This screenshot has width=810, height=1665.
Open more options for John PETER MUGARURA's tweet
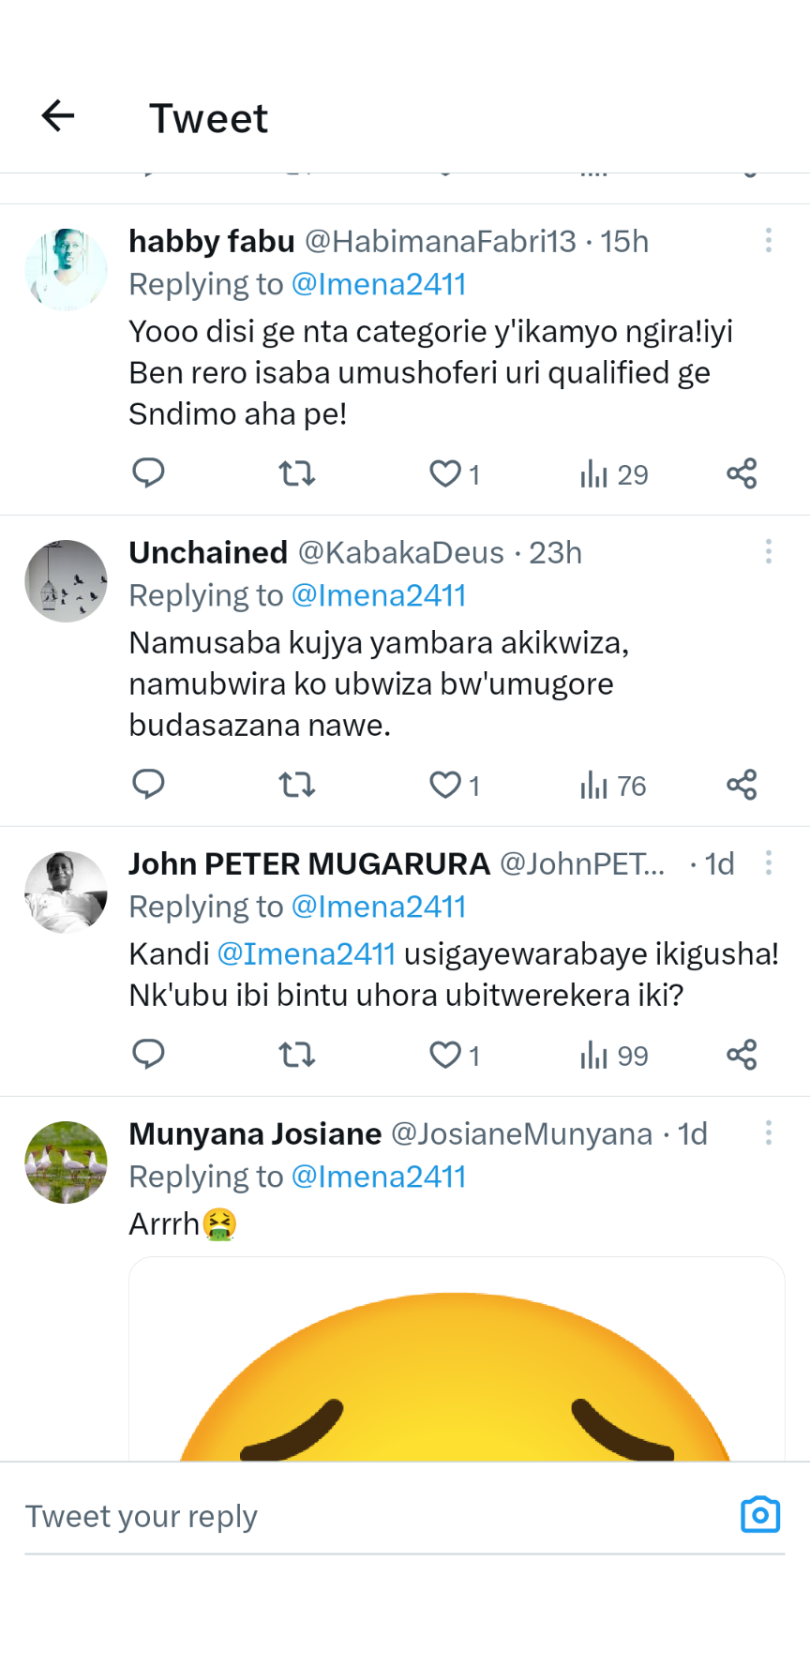tap(769, 862)
